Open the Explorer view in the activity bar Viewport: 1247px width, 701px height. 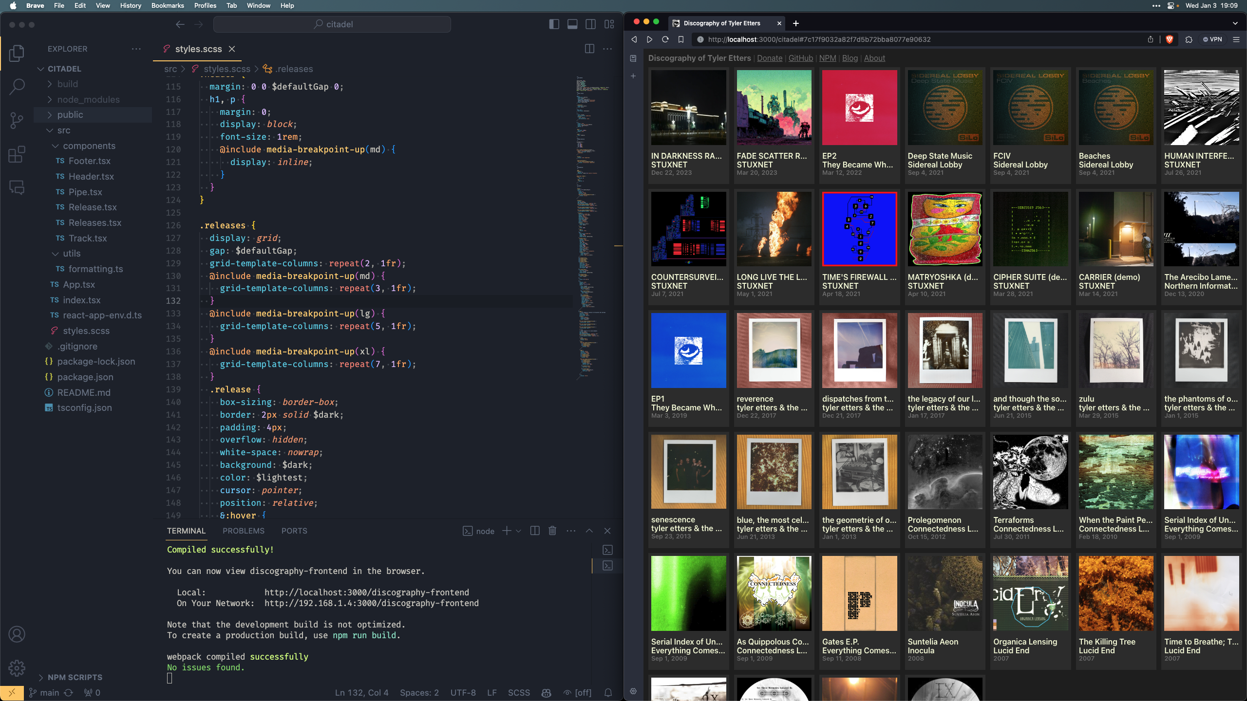17,53
